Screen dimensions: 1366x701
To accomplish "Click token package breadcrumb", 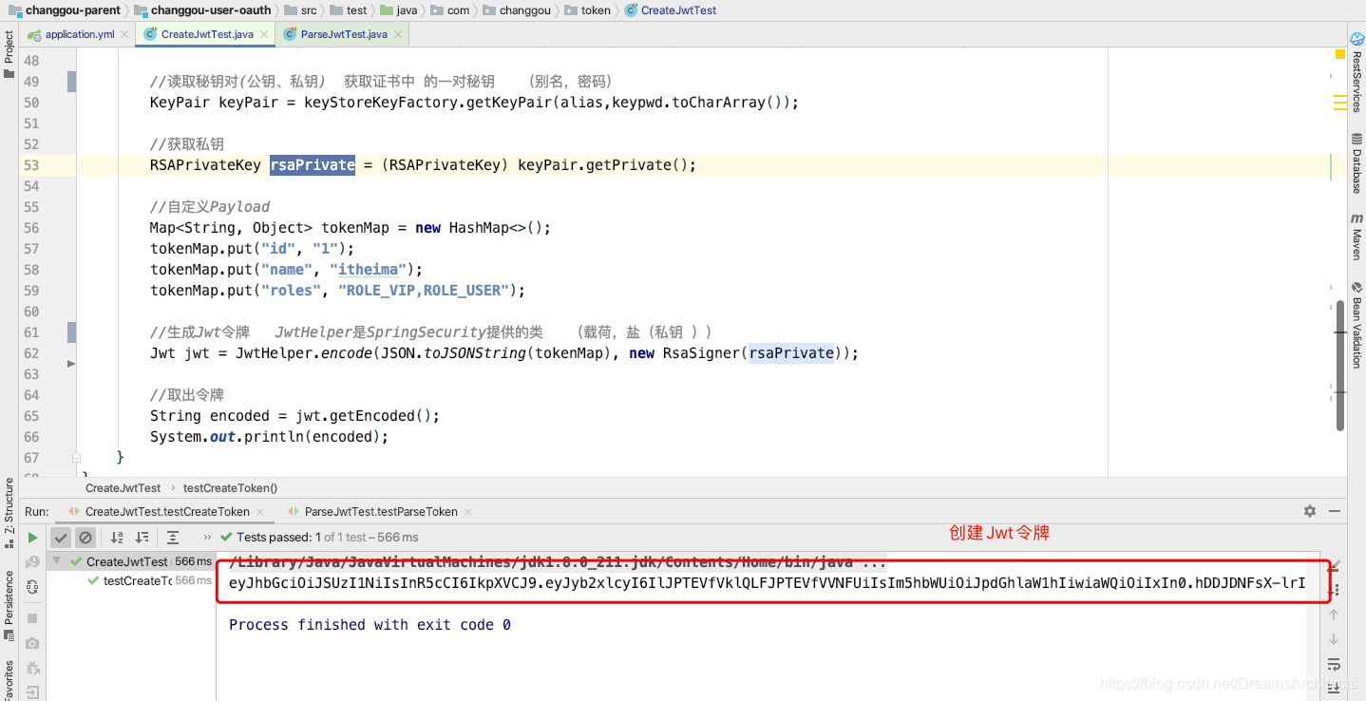I will coord(588,10).
